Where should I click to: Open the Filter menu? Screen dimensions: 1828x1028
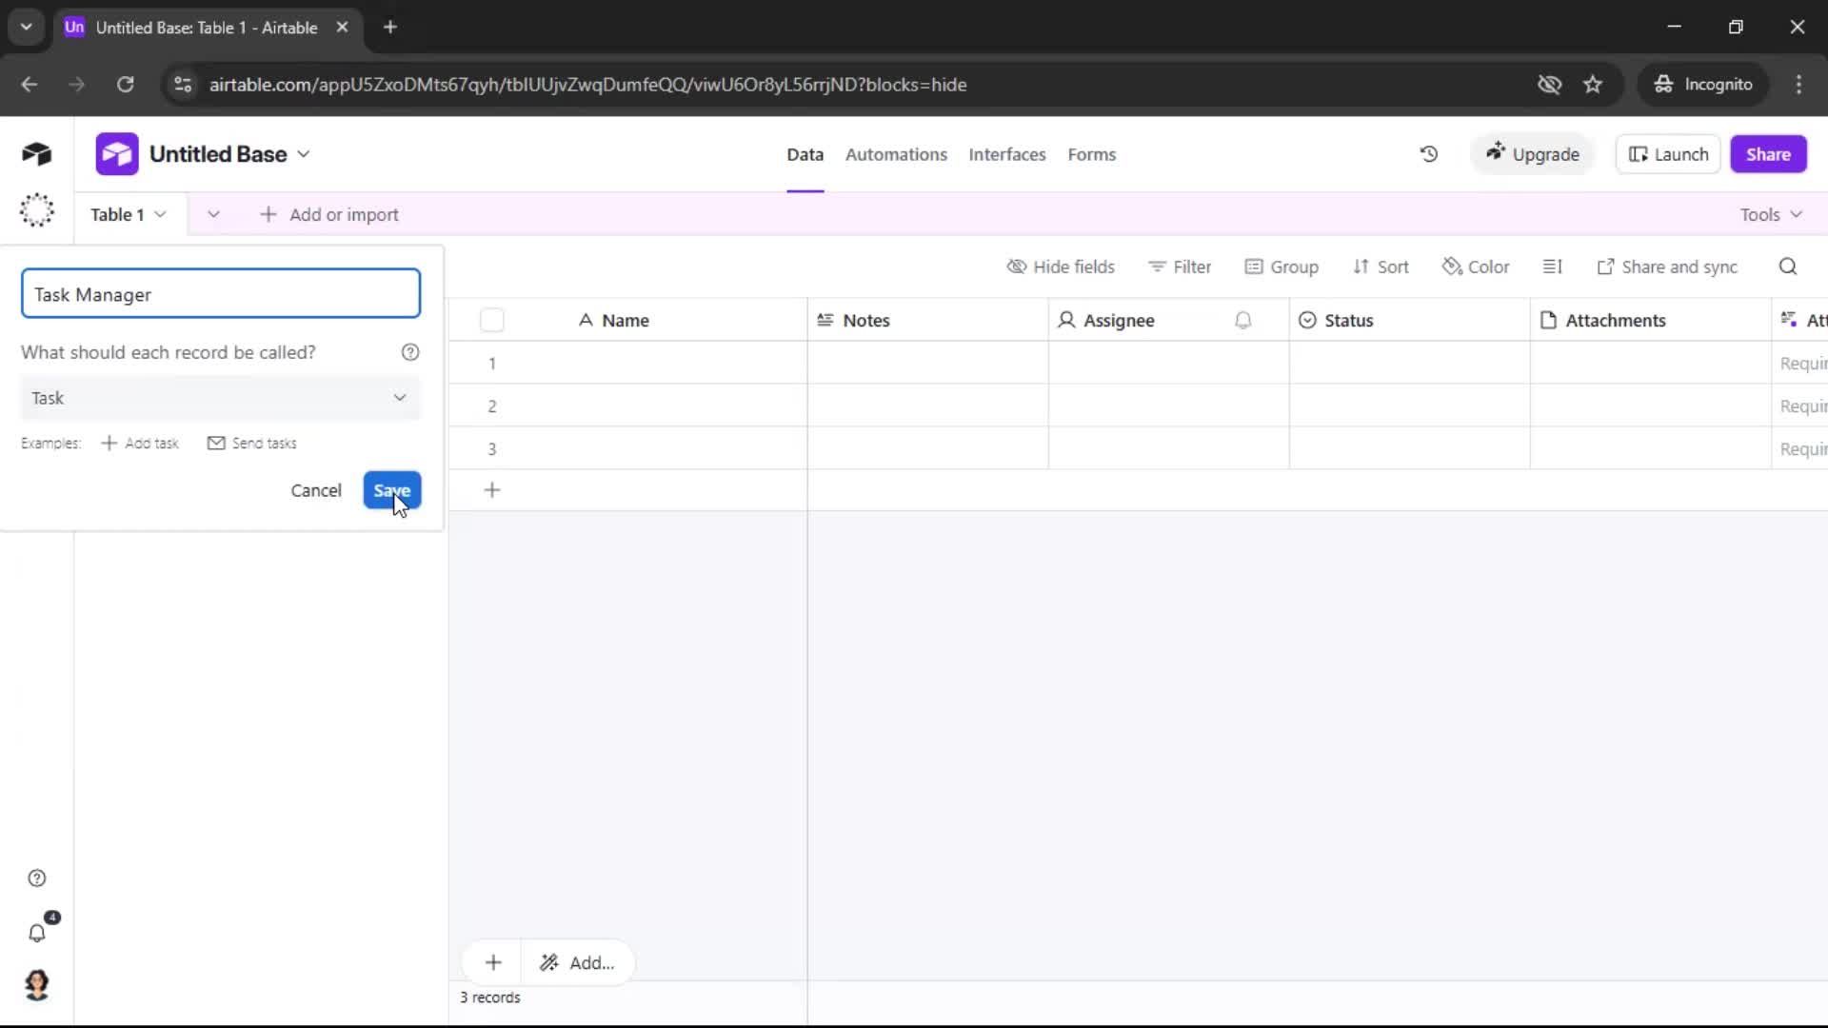[1180, 267]
